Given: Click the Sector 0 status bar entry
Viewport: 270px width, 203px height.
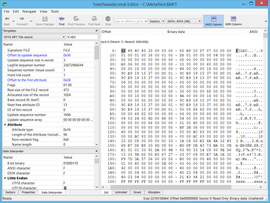Looking at the screenshot, I should pyautogui.click(x=205, y=198).
